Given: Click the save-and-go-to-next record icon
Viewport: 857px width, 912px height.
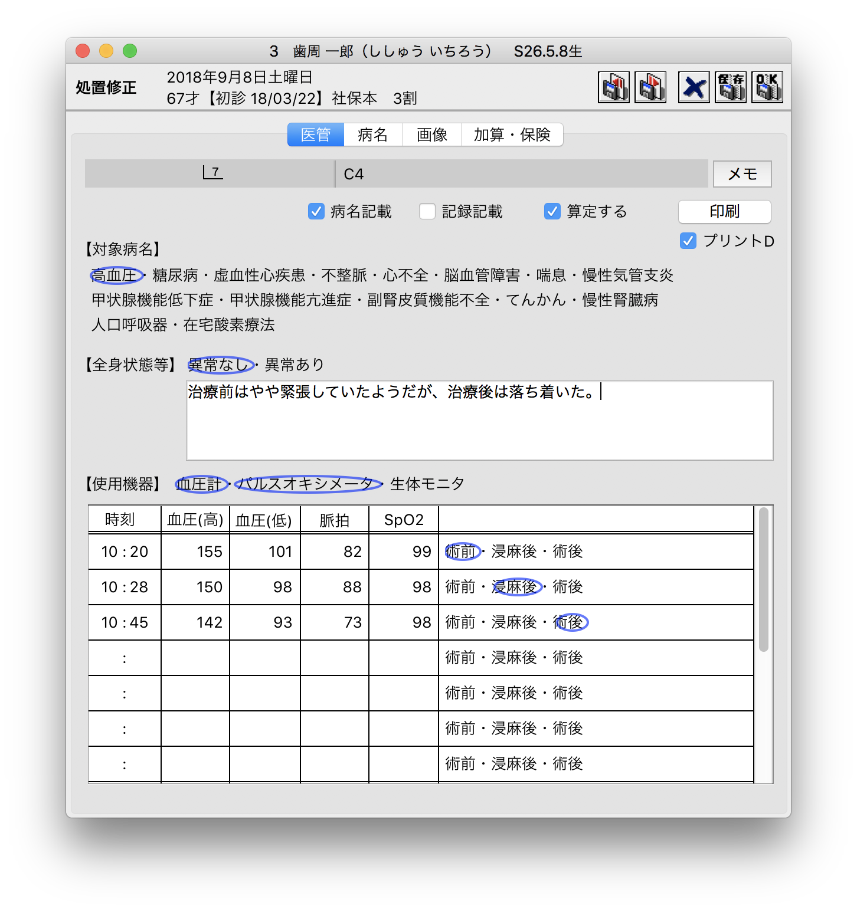Looking at the screenshot, I should (x=650, y=87).
